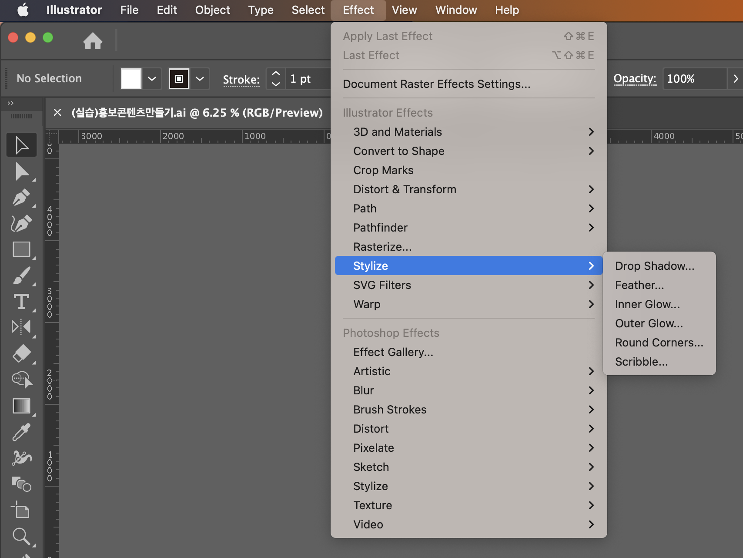Click the Stroke color swatch

(x=179, y=79)
